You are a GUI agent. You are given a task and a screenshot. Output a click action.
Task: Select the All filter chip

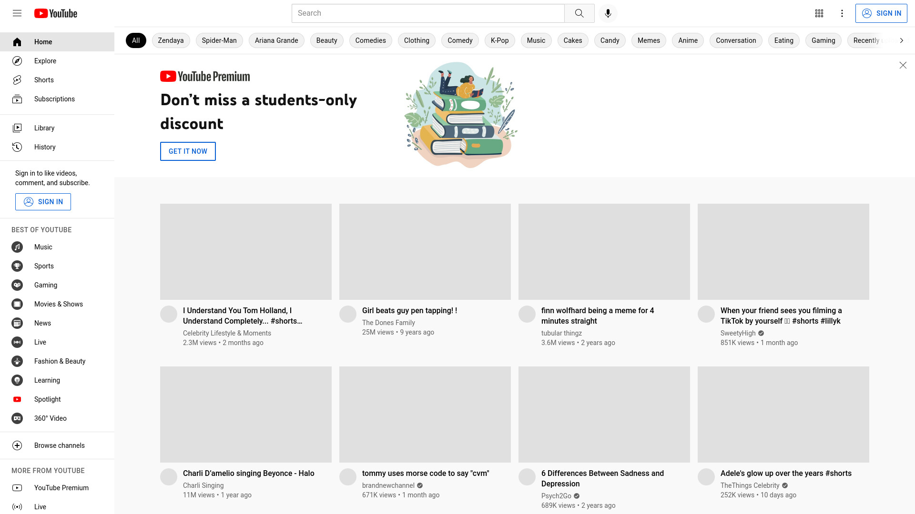[x=136, y=40]
